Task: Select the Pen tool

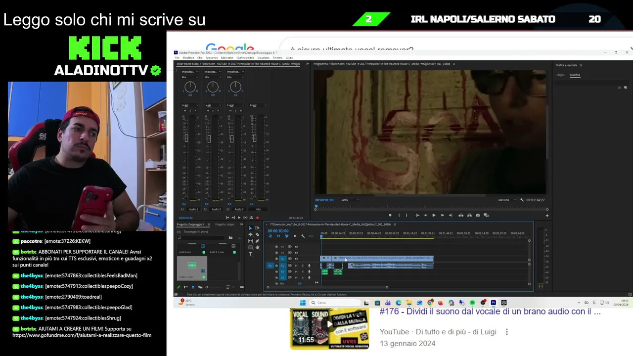Action: 257,241
